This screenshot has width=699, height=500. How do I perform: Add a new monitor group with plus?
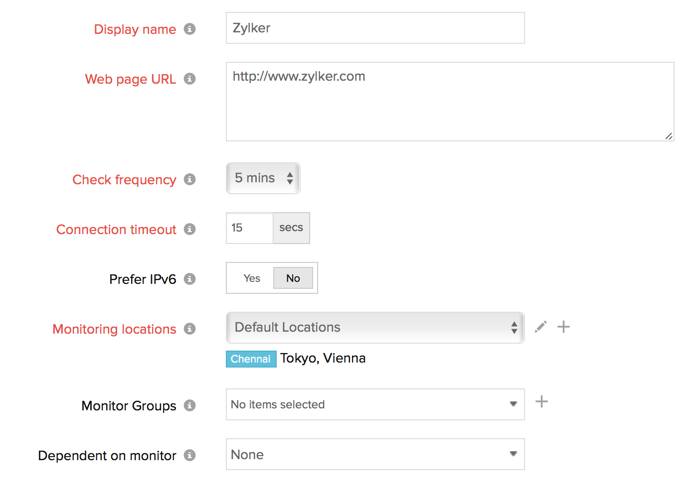[x=541, y=401]
